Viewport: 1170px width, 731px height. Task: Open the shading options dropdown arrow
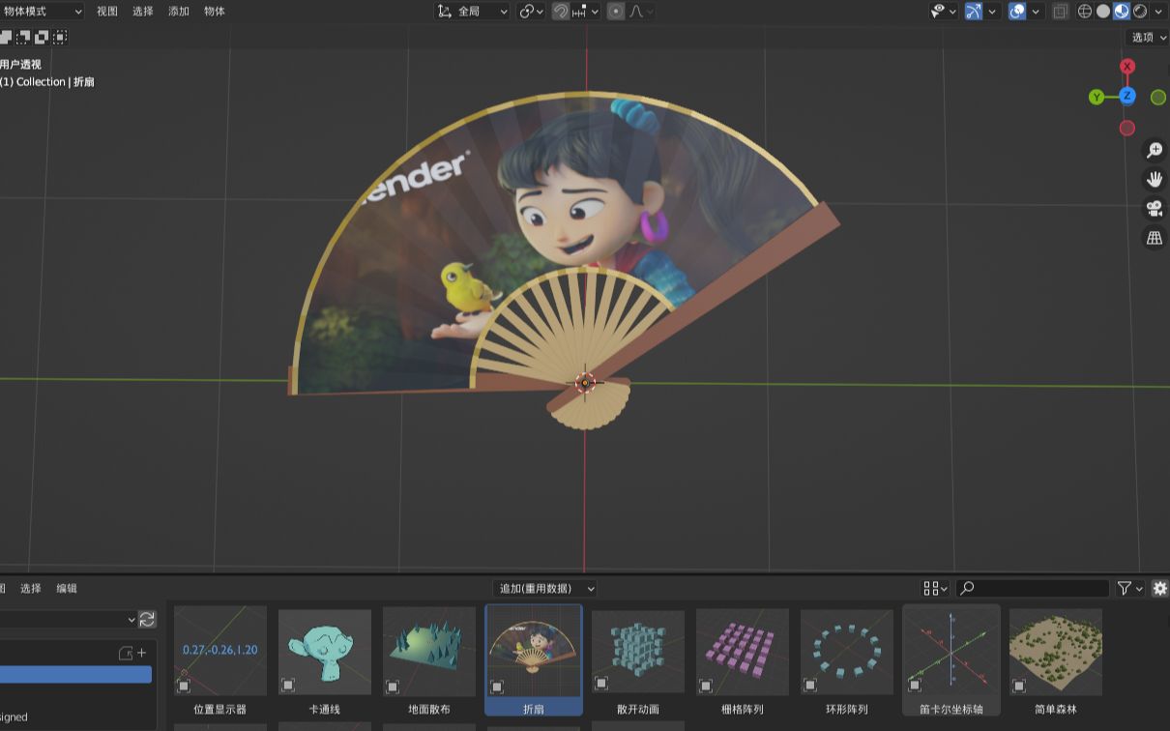point(1158,12)
